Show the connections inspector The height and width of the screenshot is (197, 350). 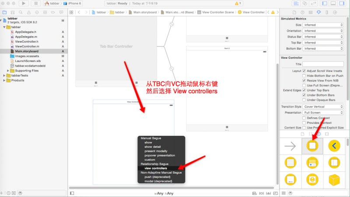[x=335, y=13]
